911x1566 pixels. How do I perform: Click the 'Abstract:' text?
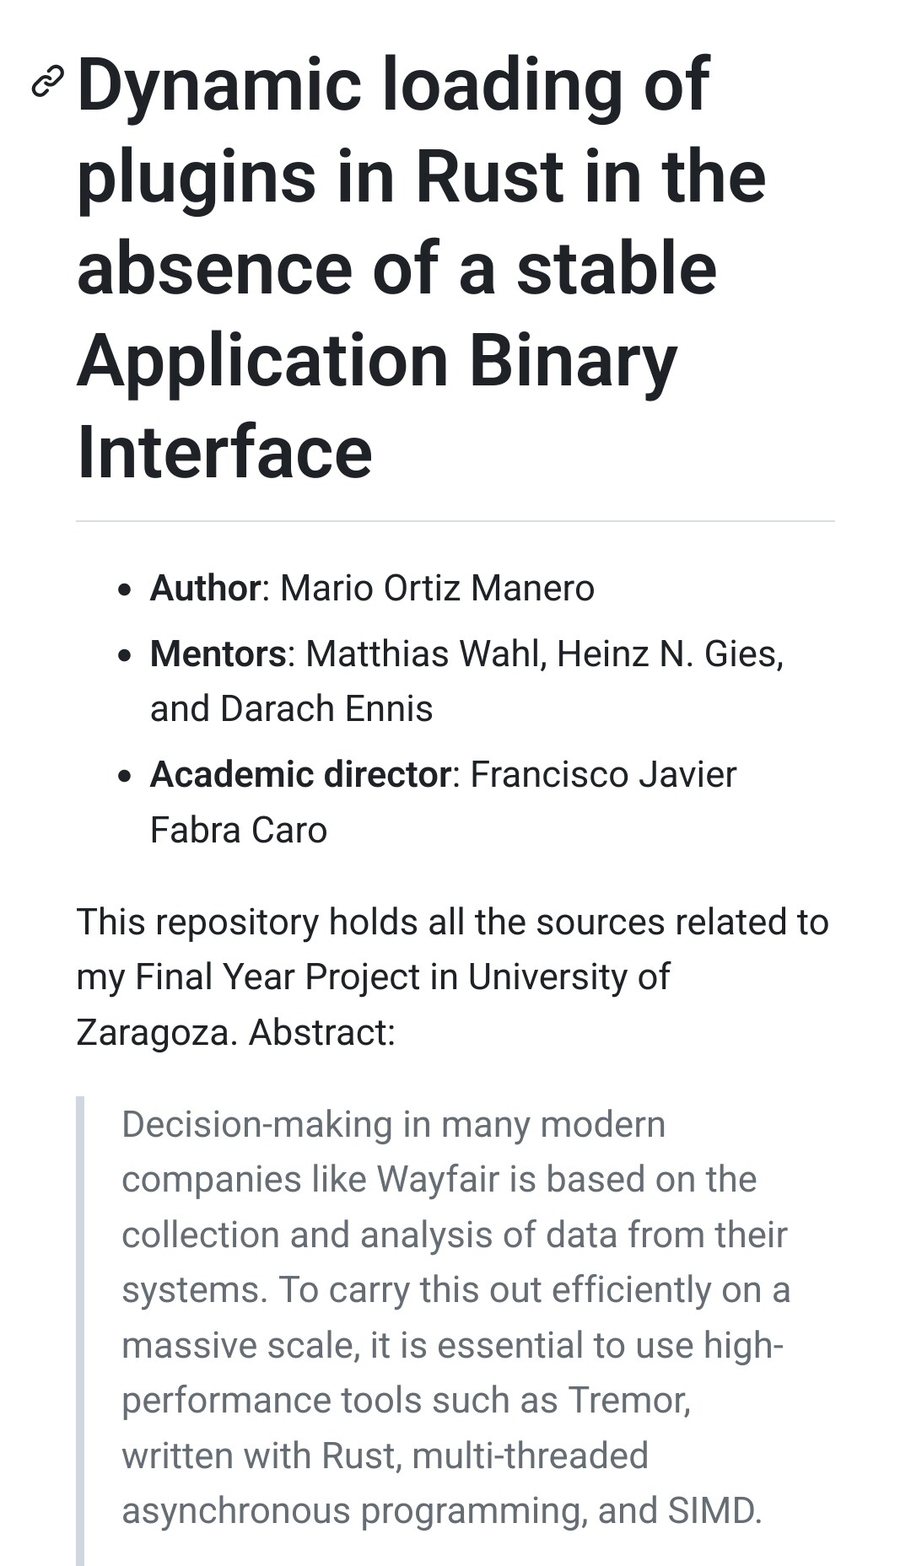322,1032
